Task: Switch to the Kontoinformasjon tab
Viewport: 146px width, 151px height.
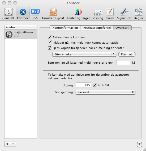Action: [x=65, y=28]
